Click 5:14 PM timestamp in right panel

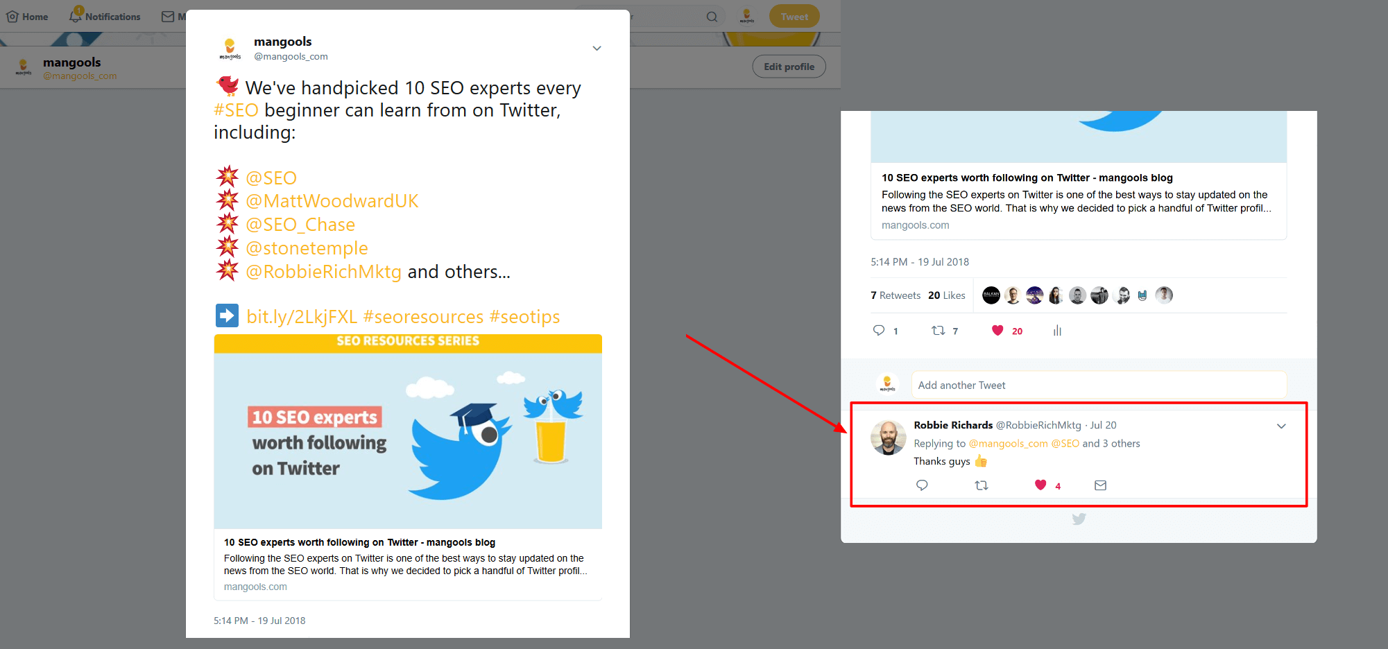tap(920, 262)
